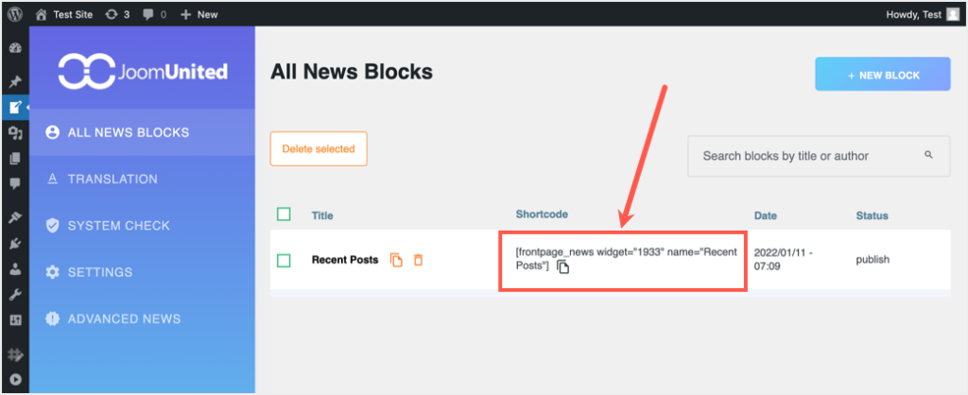The height and width of the screenshot is (395, 968).
Task: Open the WordPress logo menu
Action: [15, 14]
